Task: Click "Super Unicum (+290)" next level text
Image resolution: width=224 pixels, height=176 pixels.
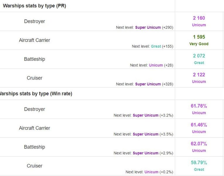Action: coord(154,27)
